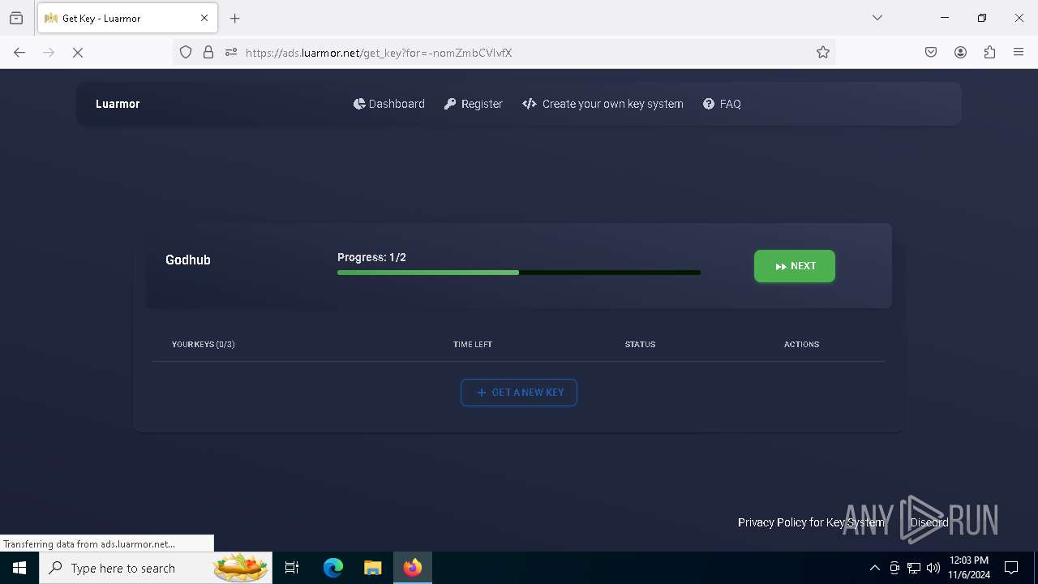This screenshot has height=584, width=1038.
Task: Open Save to Pocket
Action: pyautogui.click(x=931, y=53)
